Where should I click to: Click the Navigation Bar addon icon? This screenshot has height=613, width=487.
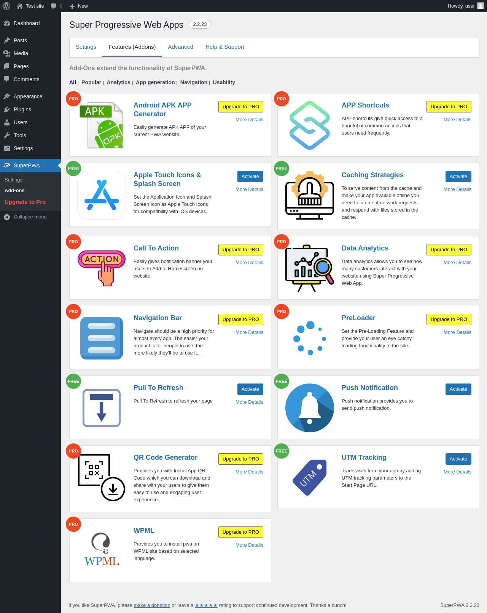[102, 338]
